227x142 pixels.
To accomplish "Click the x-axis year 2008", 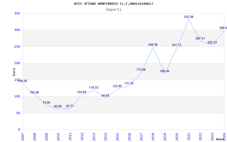I will click(35, 137).
